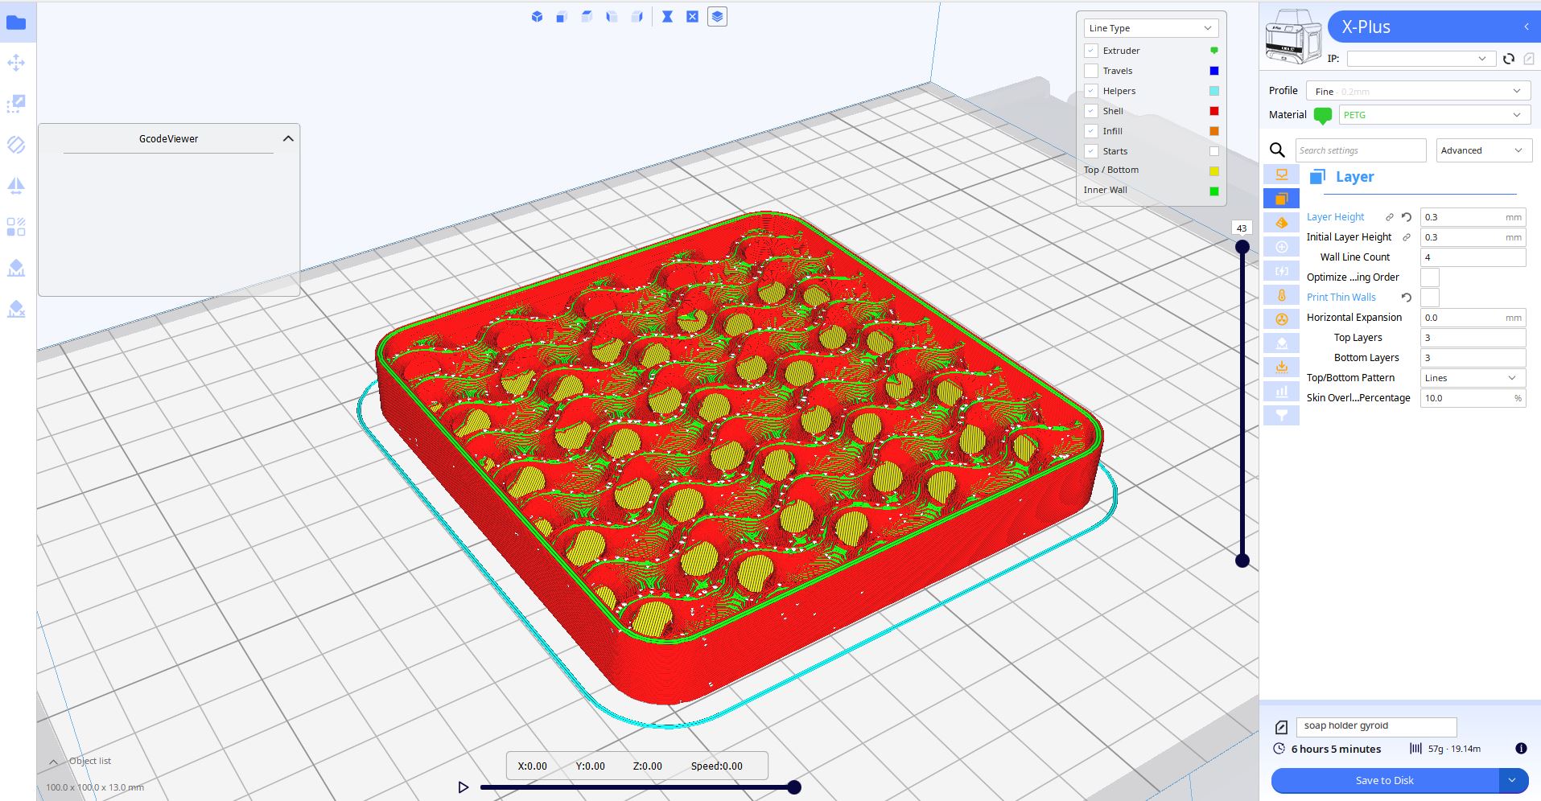This screenshot has width=1541, height=801.
Task: Toggle the Print Thin Walls checkbox
Action: pos(1429,298)
